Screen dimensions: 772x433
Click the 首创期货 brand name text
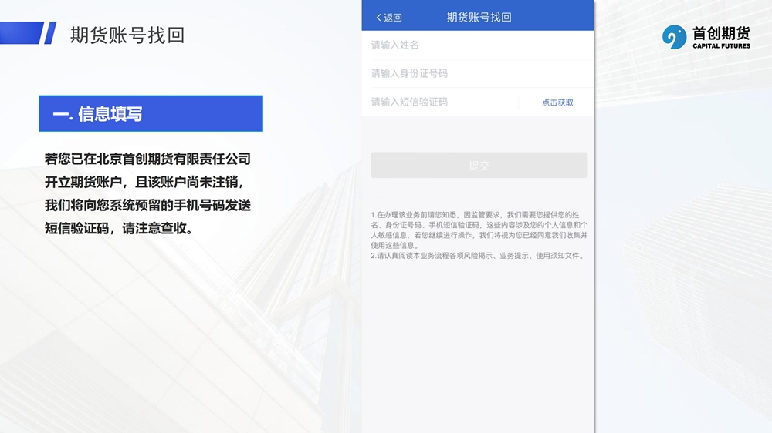click(721, 33)
